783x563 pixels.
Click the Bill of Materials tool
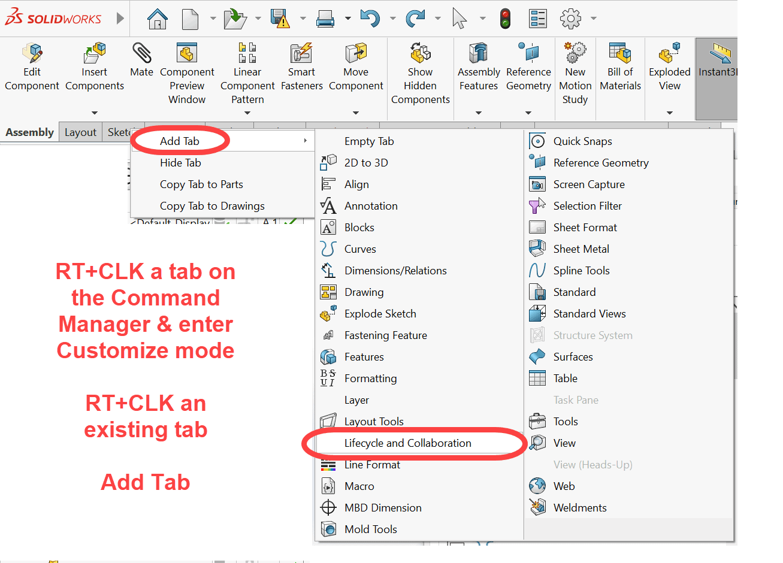coord(620,67)
